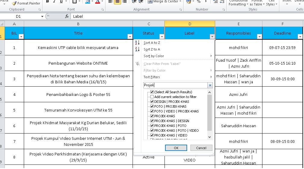Uncheck the plain PROJEK-KHAS item
The width and height of the screenshot is (304, 169).
click(152, 116)
